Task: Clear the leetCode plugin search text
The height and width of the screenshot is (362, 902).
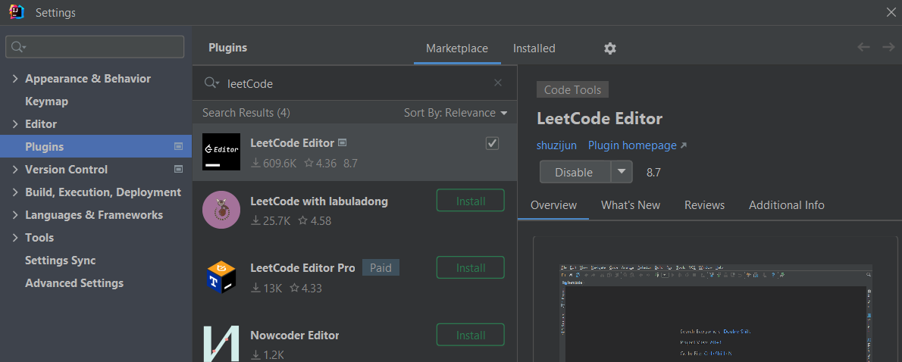Action: coord(498,83)
